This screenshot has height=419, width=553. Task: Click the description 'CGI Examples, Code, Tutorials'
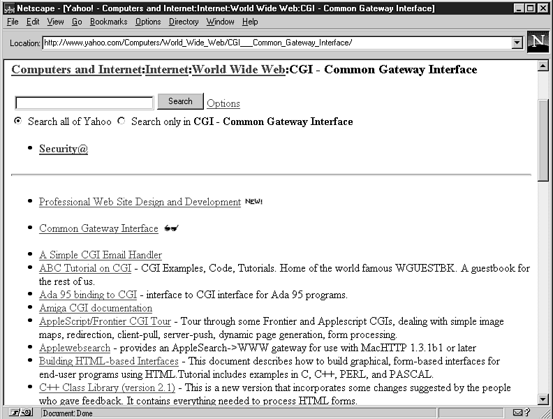pos(208,268)
